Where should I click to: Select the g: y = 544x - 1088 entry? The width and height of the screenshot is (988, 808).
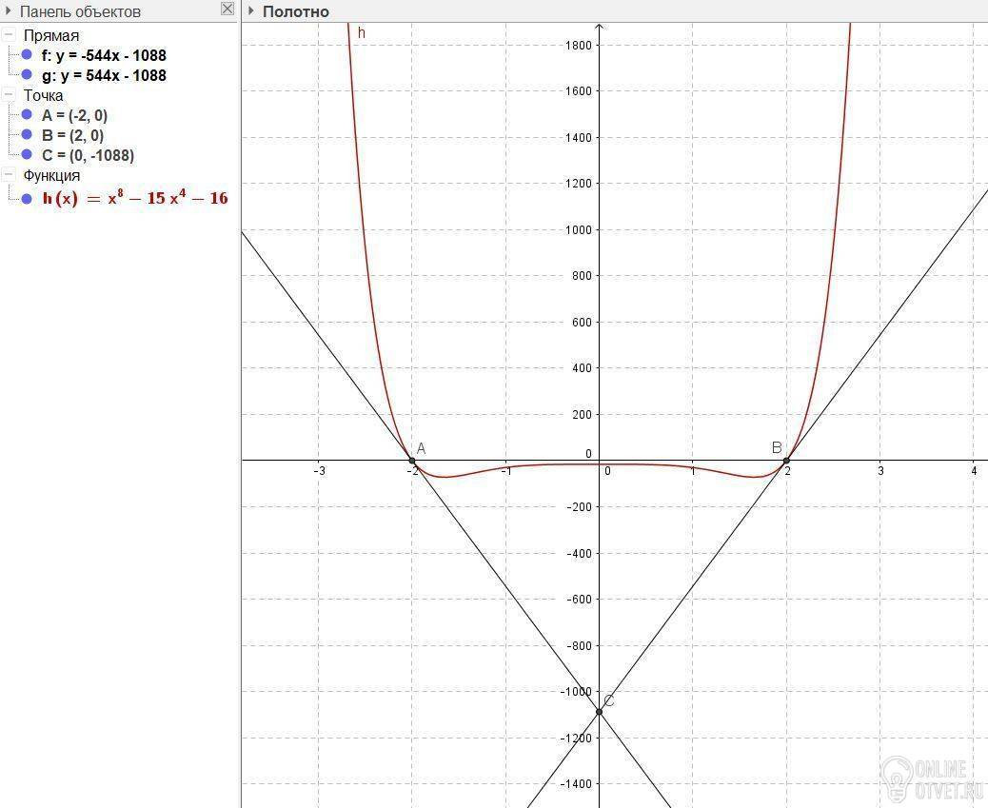coord(104,75)
